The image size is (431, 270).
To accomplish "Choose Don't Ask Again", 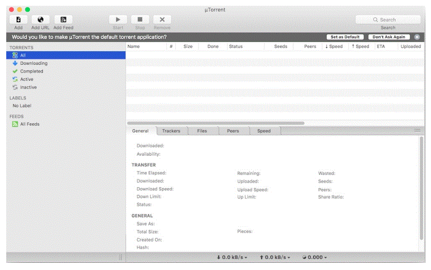I will [389, 37].
